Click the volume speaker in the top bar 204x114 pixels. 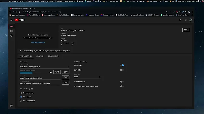click(x=163, y=1)
